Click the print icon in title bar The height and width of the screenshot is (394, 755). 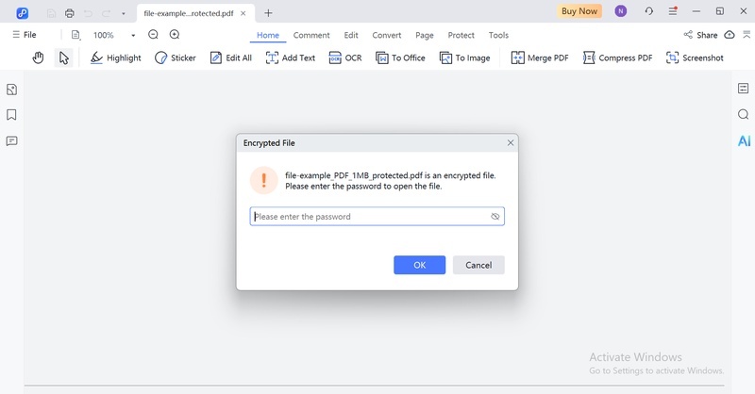69,13
